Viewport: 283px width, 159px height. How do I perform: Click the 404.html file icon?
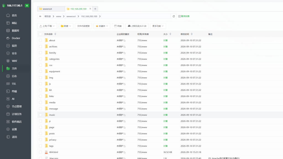click(46, 152)
